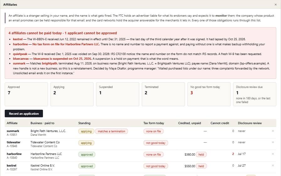Image resolution: width=281 pixels, height=176 pixels.
Task: Click tidewater's applying status badge
Action: [86, 143]
